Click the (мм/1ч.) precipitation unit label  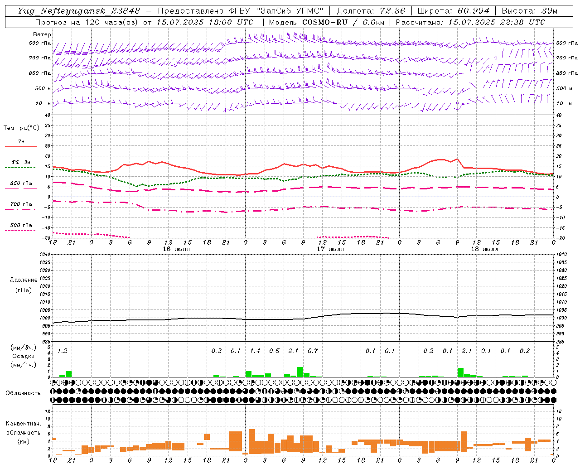coord(23,365)
